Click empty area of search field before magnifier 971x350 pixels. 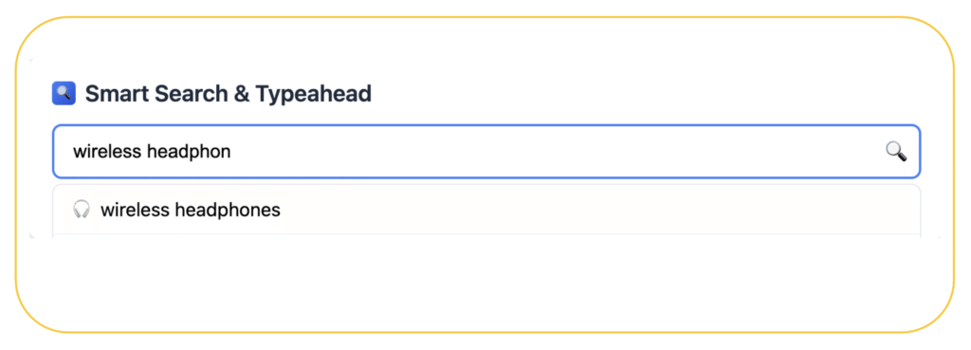click(x=558, y=152)
